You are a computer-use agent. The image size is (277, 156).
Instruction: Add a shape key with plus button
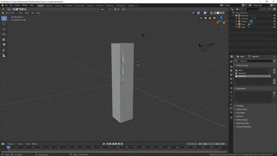tap(274, 93)
